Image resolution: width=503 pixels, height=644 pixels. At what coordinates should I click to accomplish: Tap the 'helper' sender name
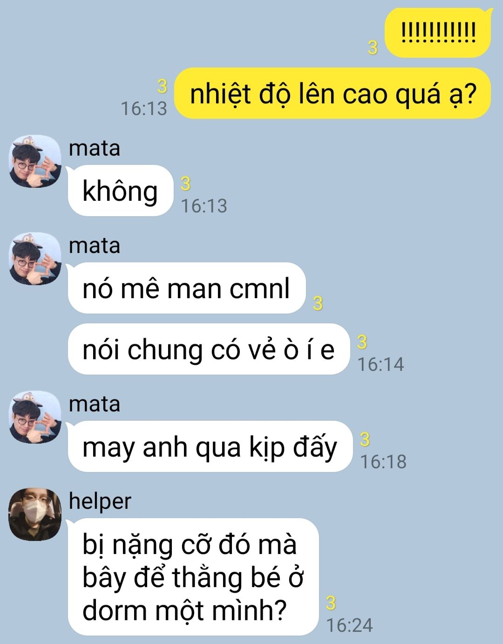pyautogui.click(x=100, y=501)
